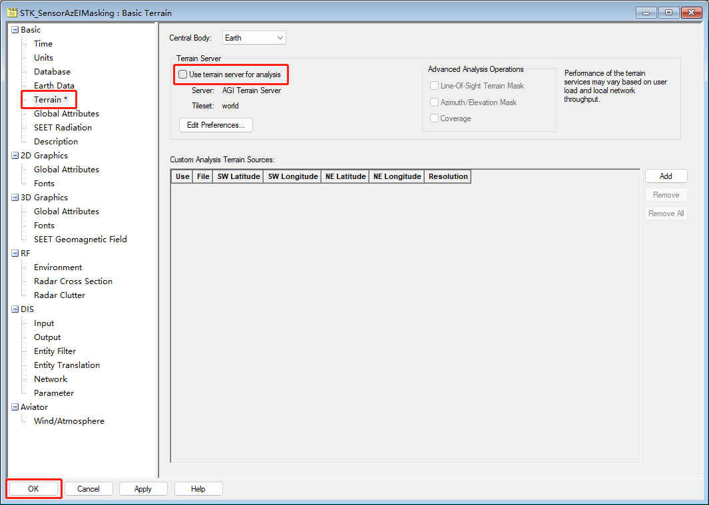Click the OK button

(34, 489)
